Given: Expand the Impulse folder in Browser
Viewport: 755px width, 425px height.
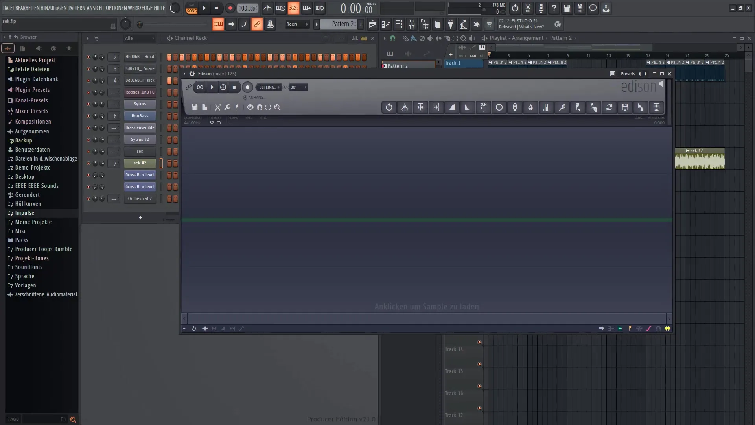Looking at the screenshot, I should point(24,213).
